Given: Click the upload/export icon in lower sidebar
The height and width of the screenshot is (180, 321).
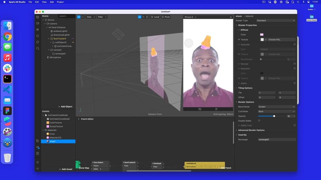Looking at the screenshot, I should click(38, 153).
